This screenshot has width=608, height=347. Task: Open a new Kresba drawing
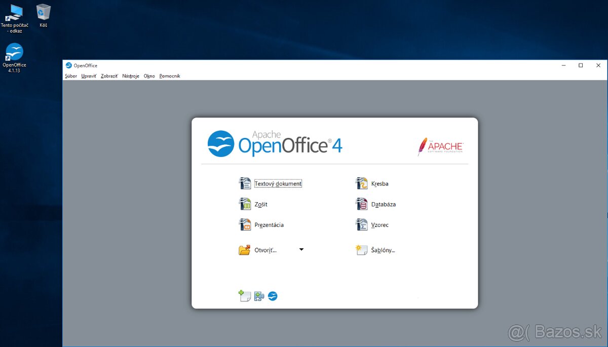(x=372, y=183)
